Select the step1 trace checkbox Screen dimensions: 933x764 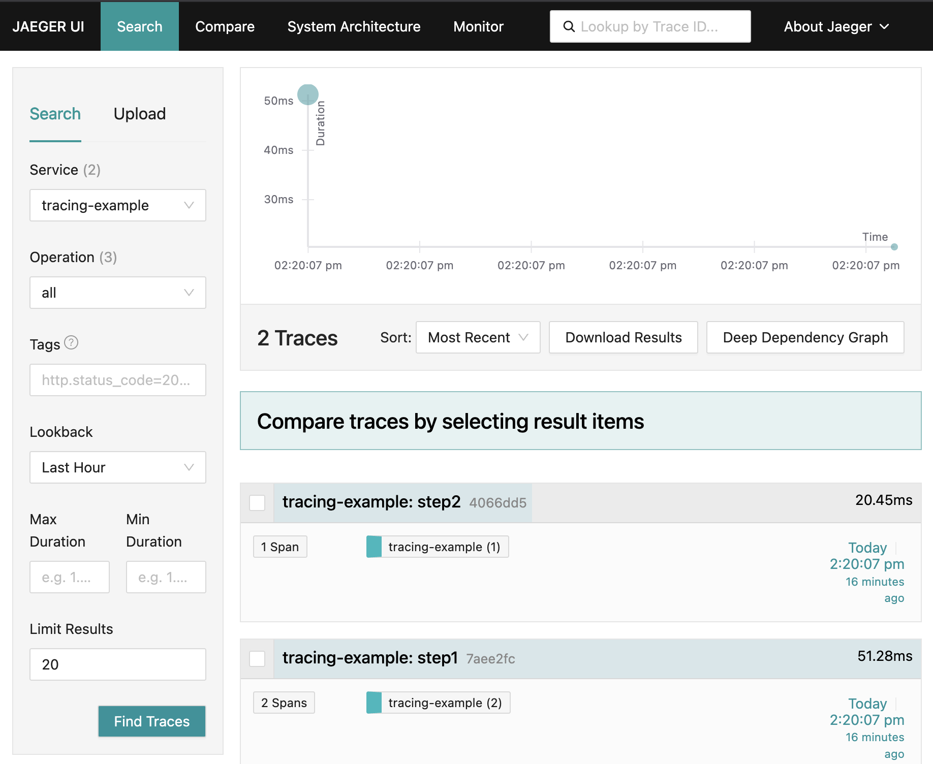click(x=257, y=659)
